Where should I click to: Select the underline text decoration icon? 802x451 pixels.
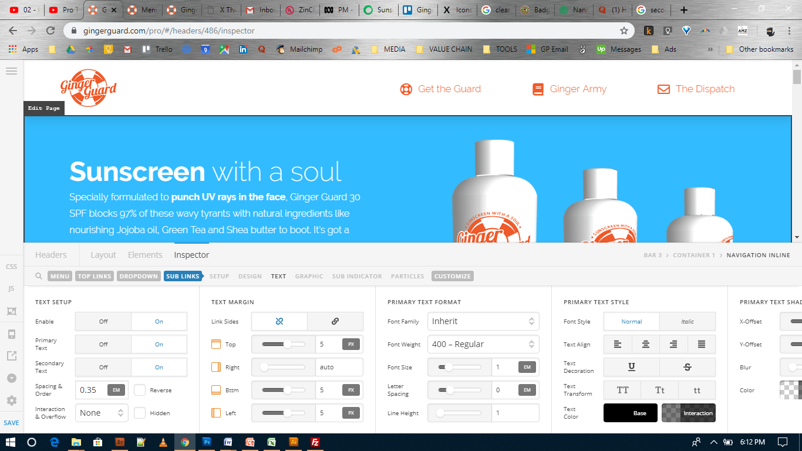pos(632,367)
